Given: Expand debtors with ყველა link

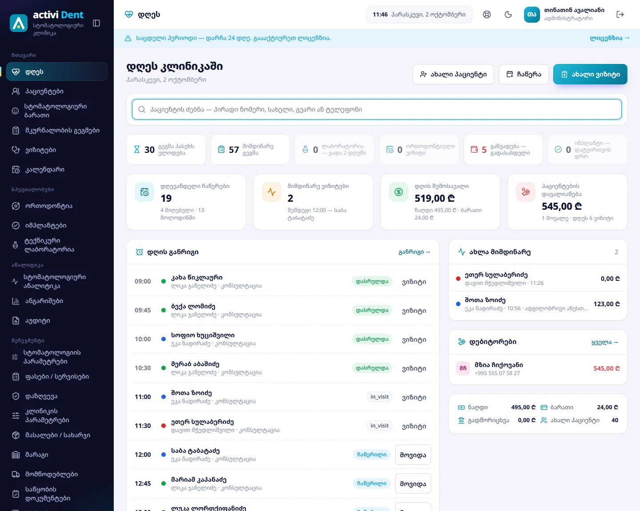Looking at the screenshot, I should click(x=605, y=342).
